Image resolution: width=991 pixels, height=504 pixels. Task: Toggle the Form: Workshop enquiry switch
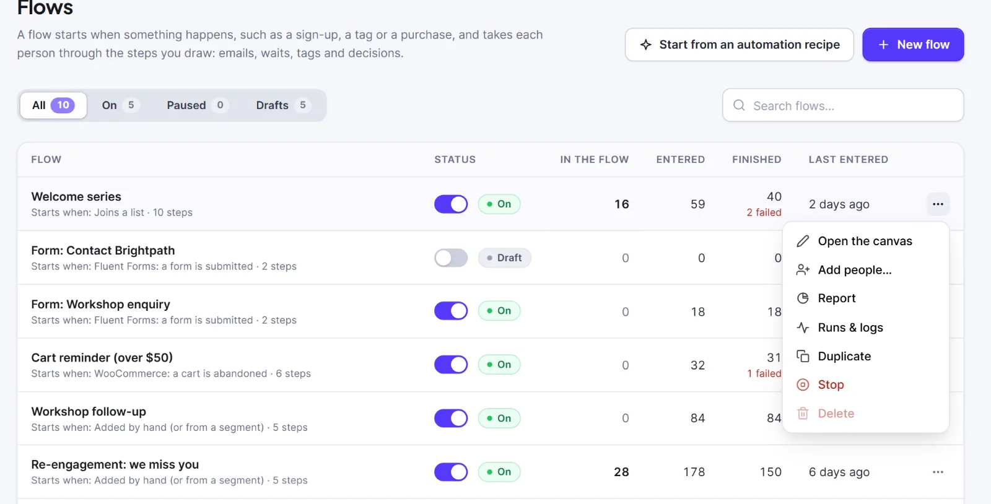coord(451,311)
